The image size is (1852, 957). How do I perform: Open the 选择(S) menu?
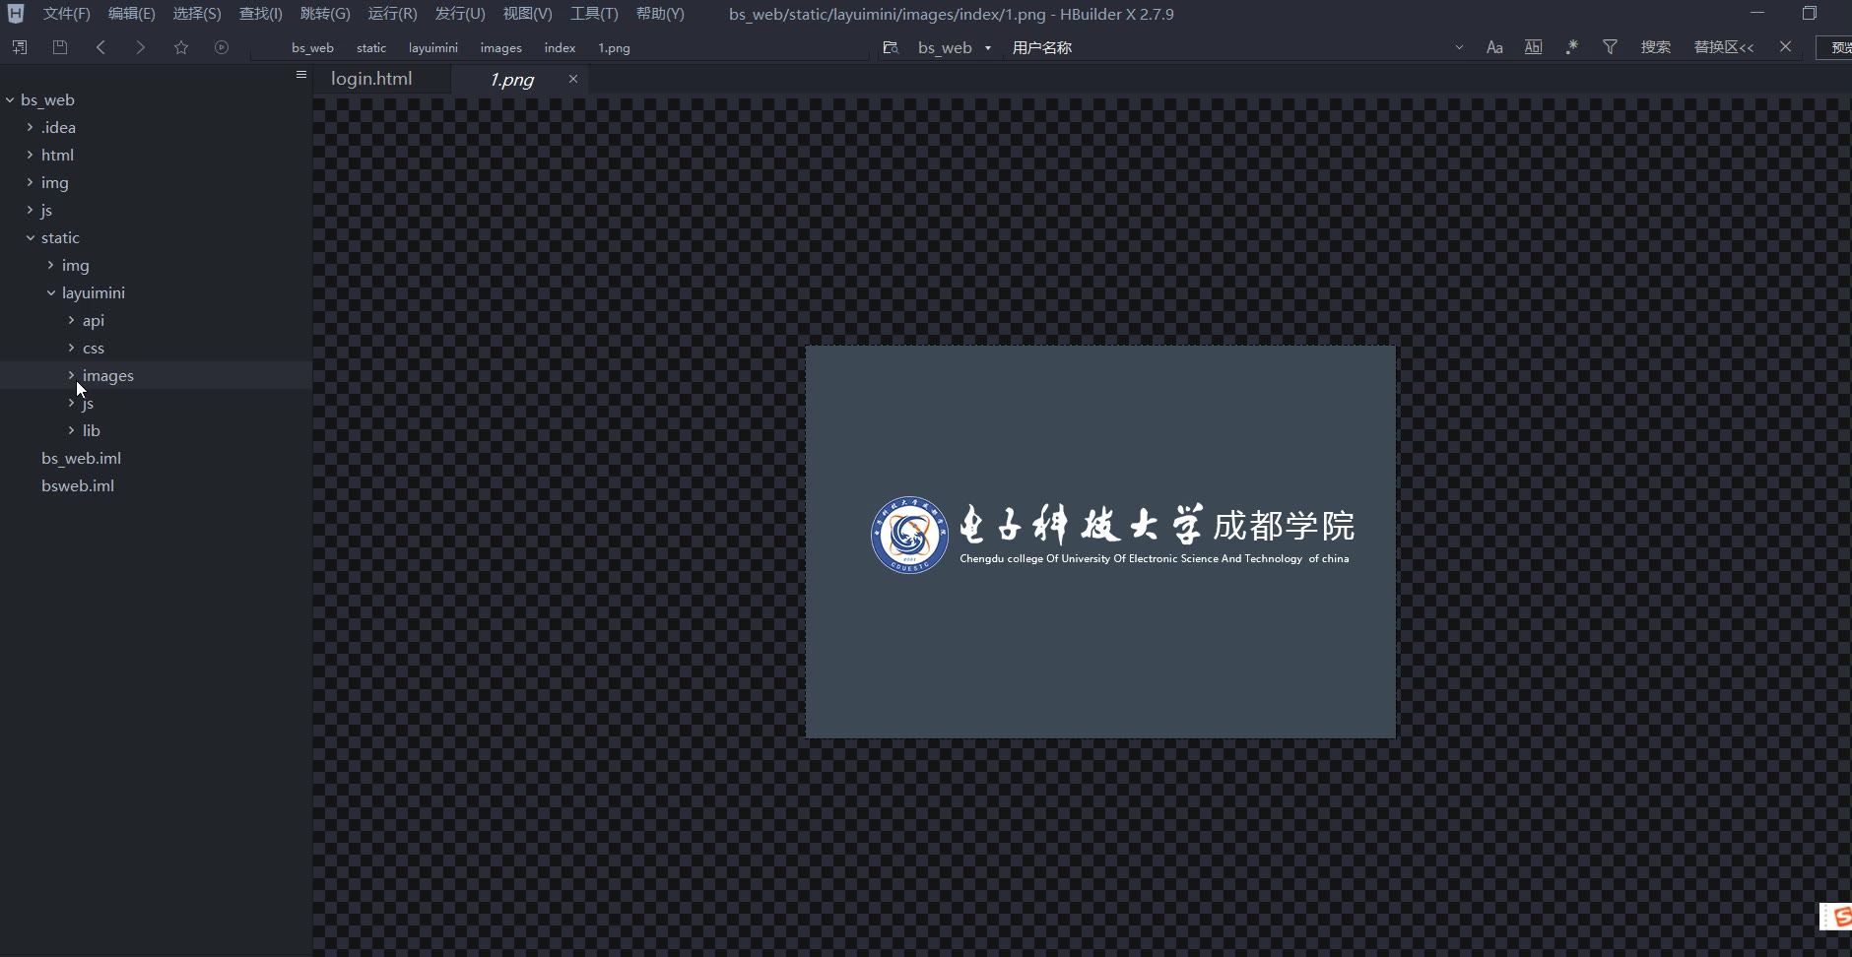pyautogui.click(x=196, y=14)
